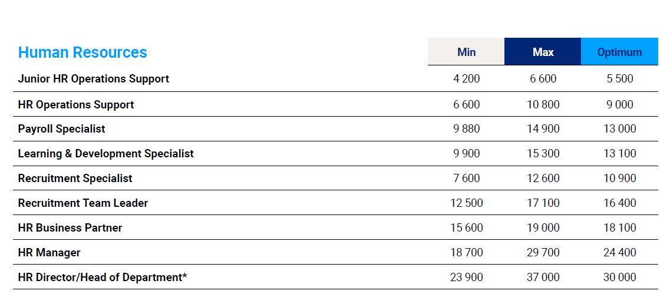Select the Min column header

(x=466, y=52)
